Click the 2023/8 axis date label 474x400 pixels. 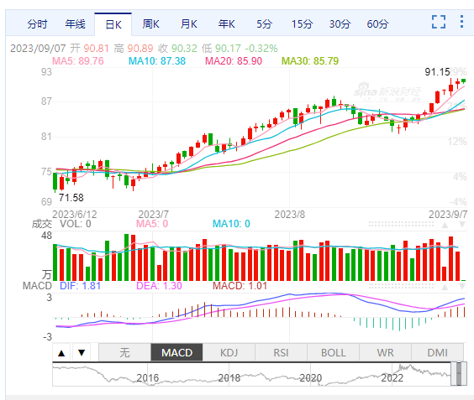[x=290, y=215]
